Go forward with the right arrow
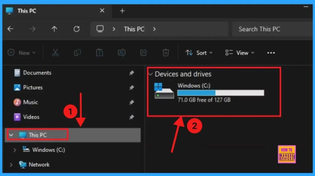This screenshot has width=315, height=176. point(32,29)
